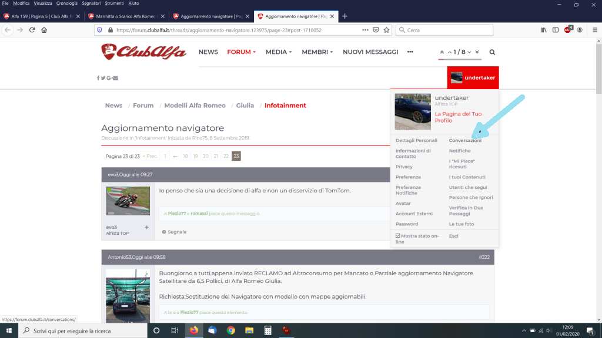This screenshot has width=602, height=338.
Task: Click the Firefox home button
Action: pos(44,30)
